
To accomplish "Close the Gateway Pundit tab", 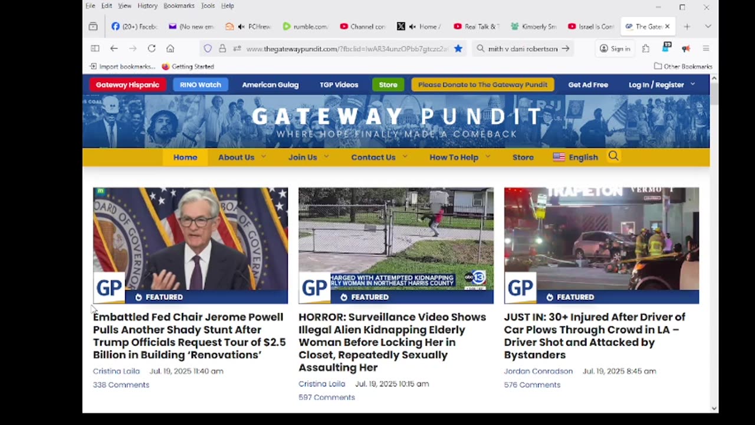I will [667, 27].
